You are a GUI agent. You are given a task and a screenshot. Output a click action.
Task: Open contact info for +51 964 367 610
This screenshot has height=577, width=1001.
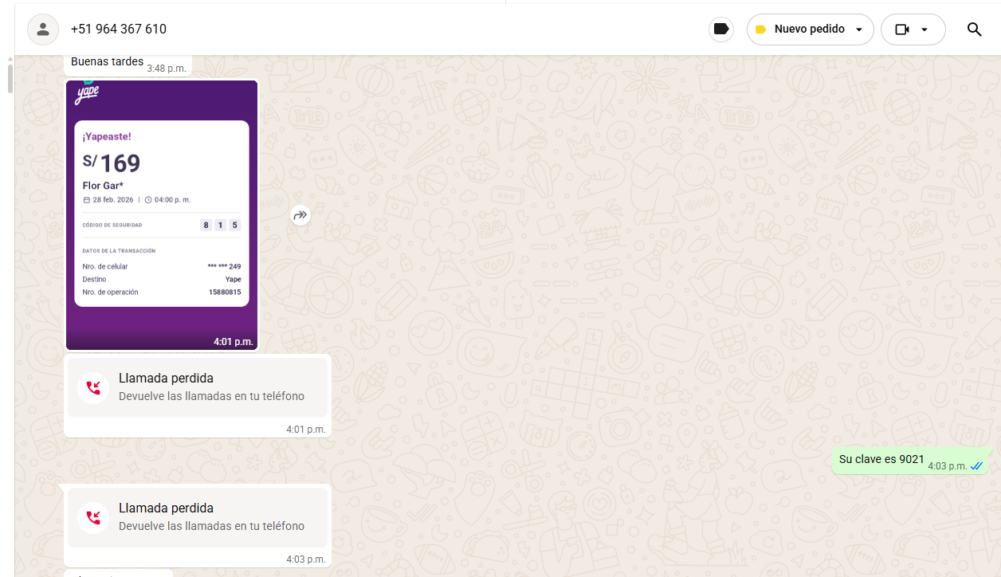119,29
